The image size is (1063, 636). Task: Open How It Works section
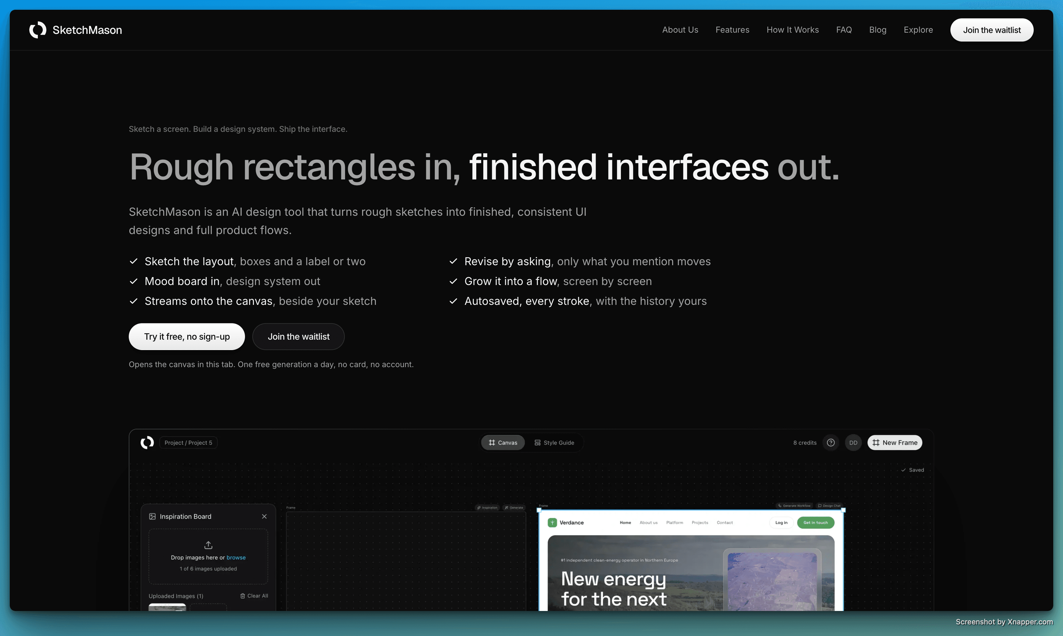[x=793, y=30]
